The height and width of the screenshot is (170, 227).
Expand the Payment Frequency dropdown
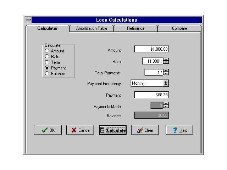pyautogui.click(x=166, y=83)
